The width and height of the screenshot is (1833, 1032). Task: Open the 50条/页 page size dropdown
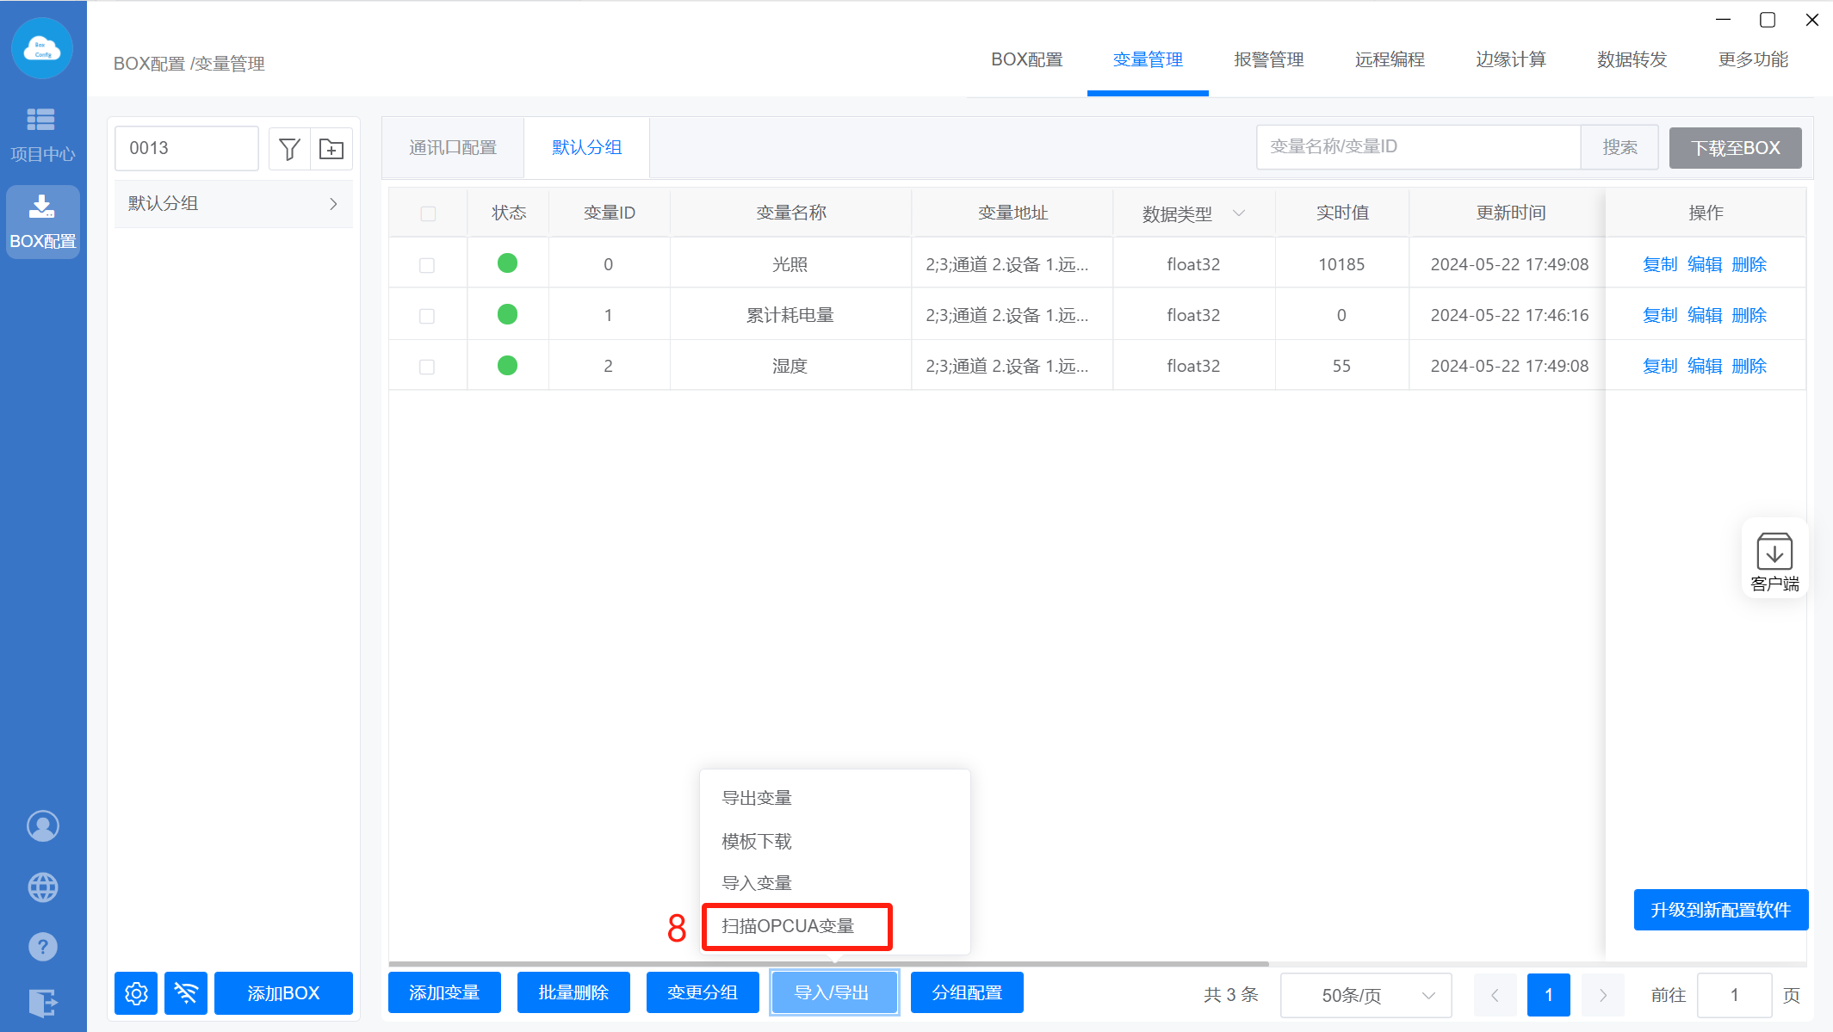tap(1365, 995)
